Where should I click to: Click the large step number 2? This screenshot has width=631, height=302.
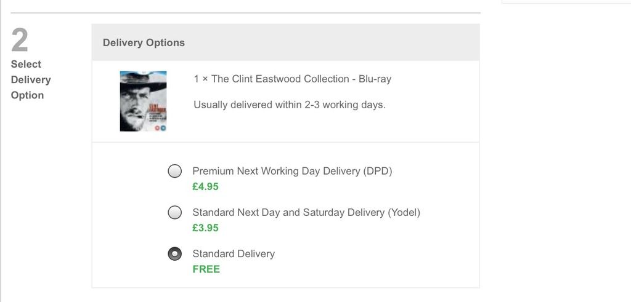click(20, 41)
